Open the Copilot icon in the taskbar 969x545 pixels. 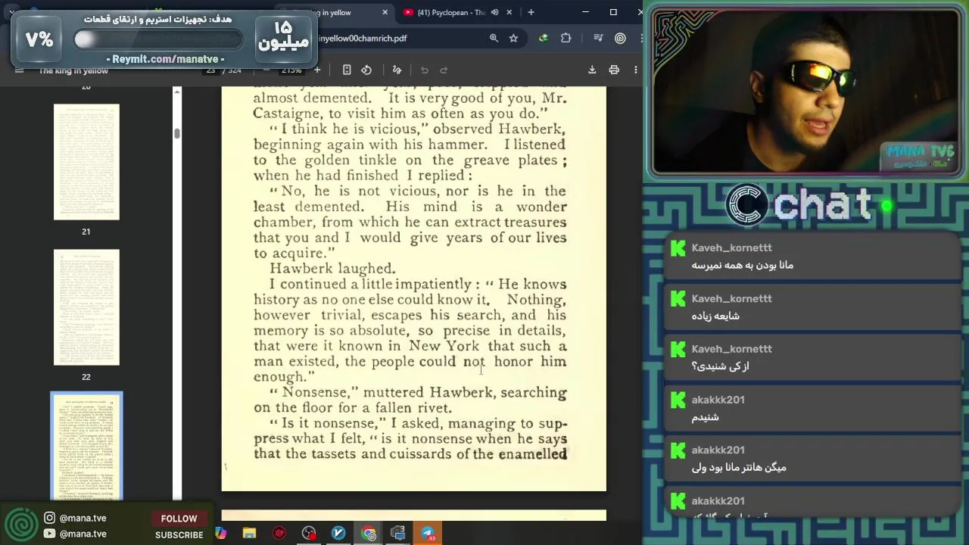220,534
